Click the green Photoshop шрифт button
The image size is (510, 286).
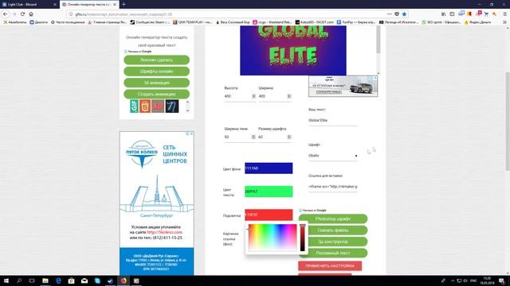point(333,219)
